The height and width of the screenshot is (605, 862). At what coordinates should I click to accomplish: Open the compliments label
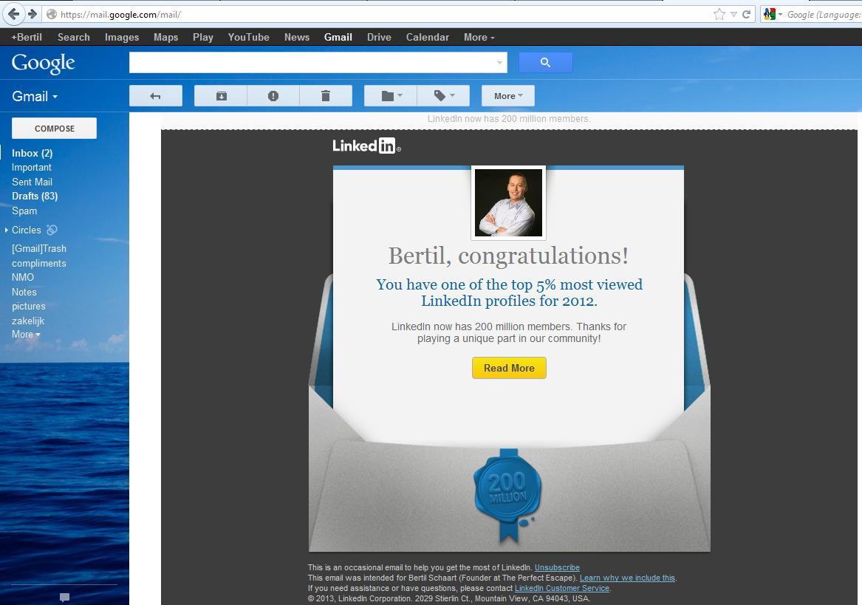point(39,264)
